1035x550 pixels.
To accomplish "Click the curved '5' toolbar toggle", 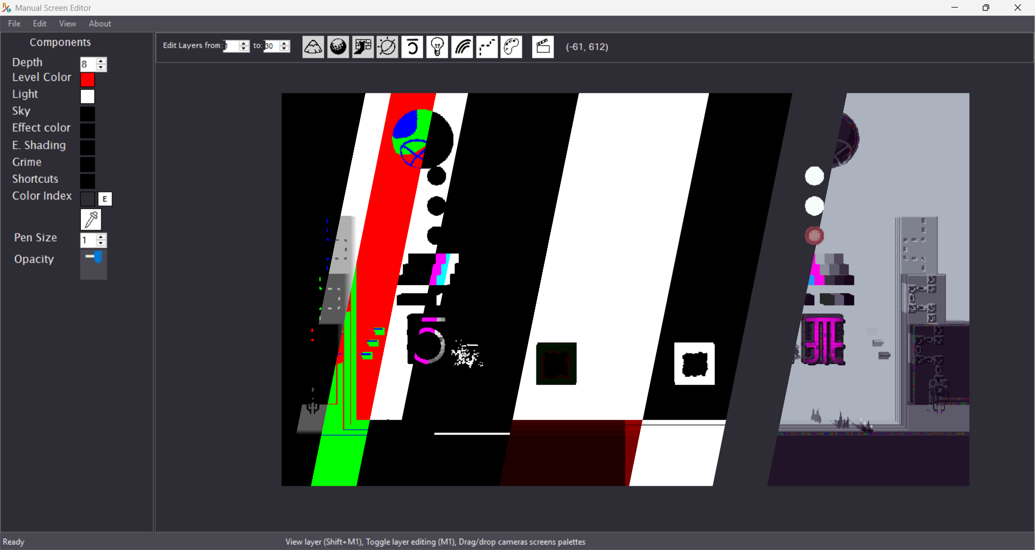I will pyautogui.click(x=412, y=47).
